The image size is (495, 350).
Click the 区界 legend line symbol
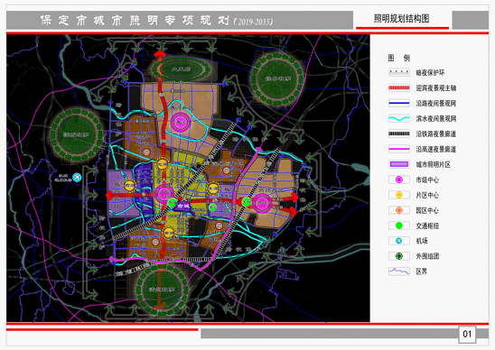(x=399, y=272)
